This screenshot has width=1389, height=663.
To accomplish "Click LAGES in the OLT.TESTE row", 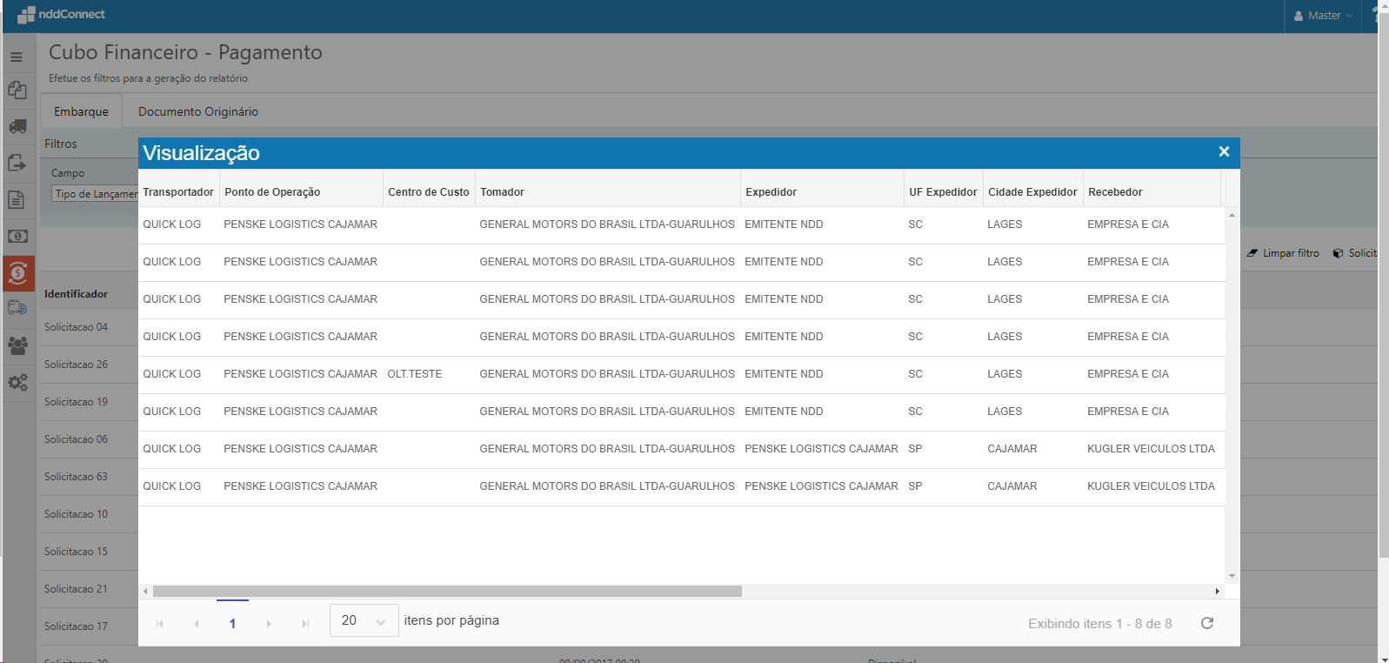I will coord(1005,374).
